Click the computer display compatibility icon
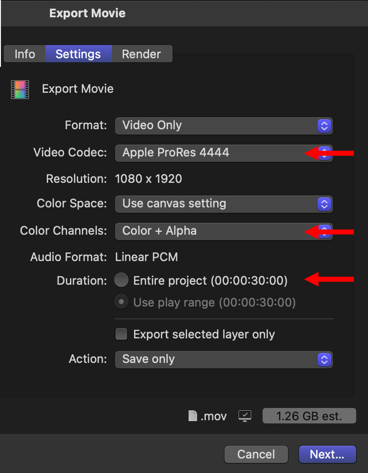 pos(245,416)
